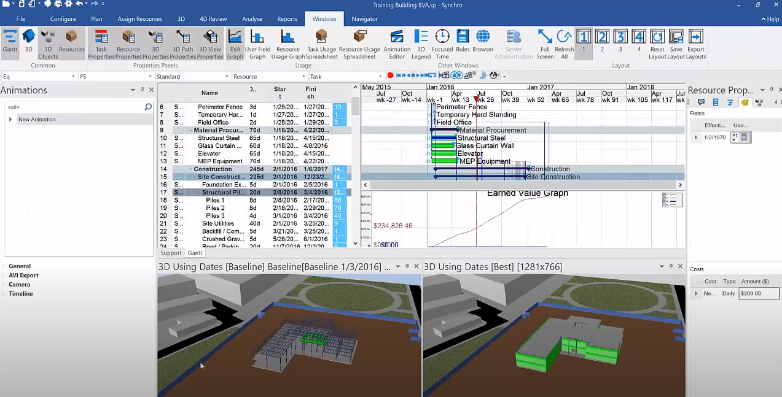This screenshot has height=397, width=782.
Task: Open the Task Properties panel
Action: point(101,44)
